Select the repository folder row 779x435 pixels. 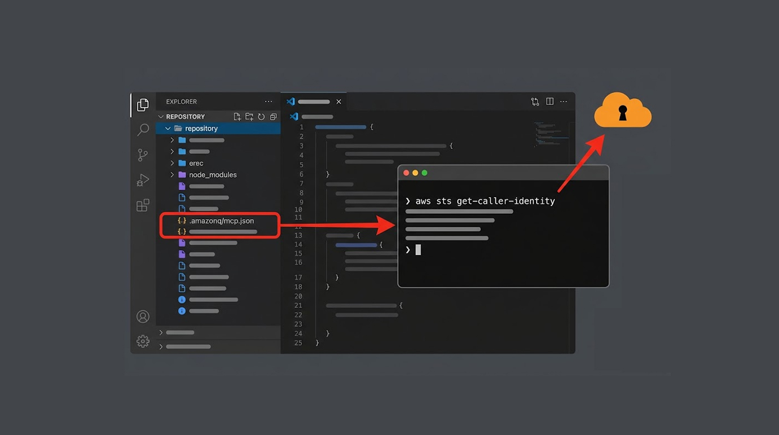(x=219, y=129)
